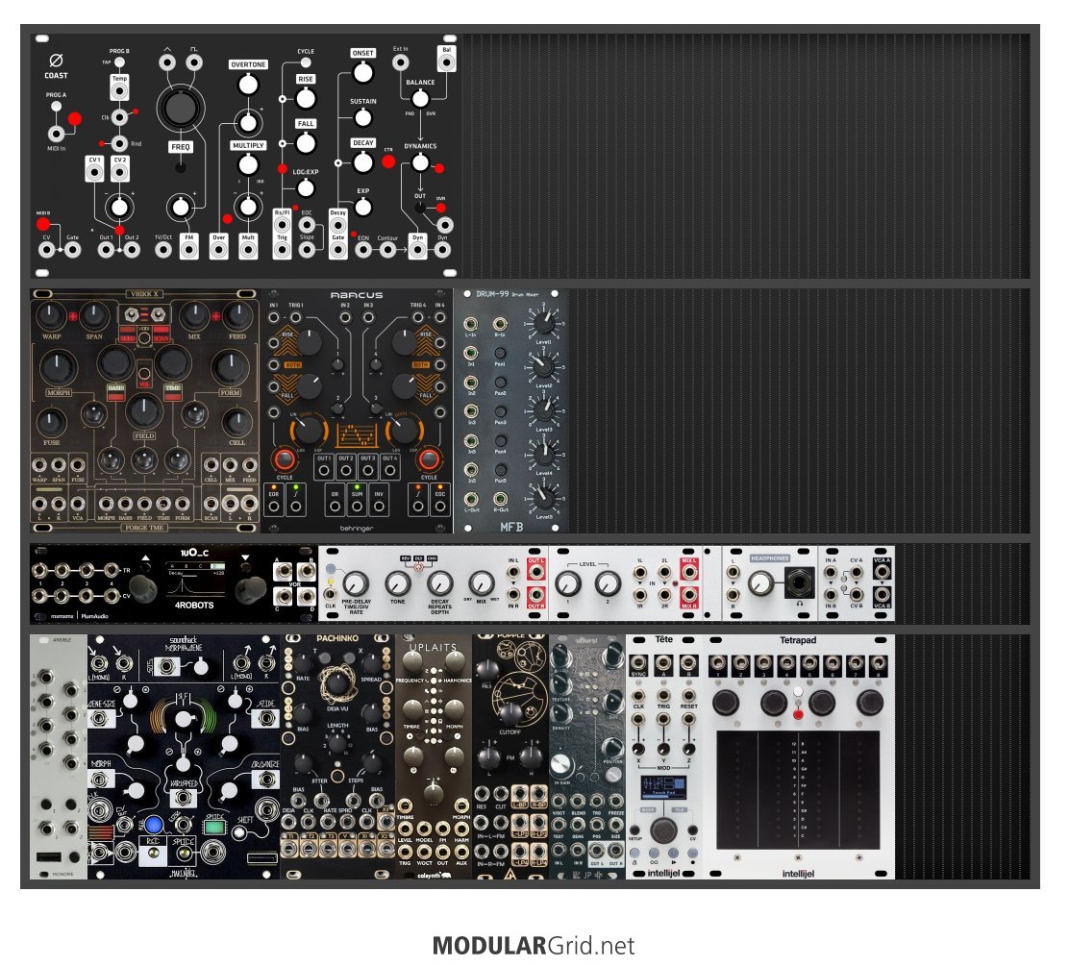Turn the left RISE knob on Abacus
The image size is (1069, 966).
310,343
